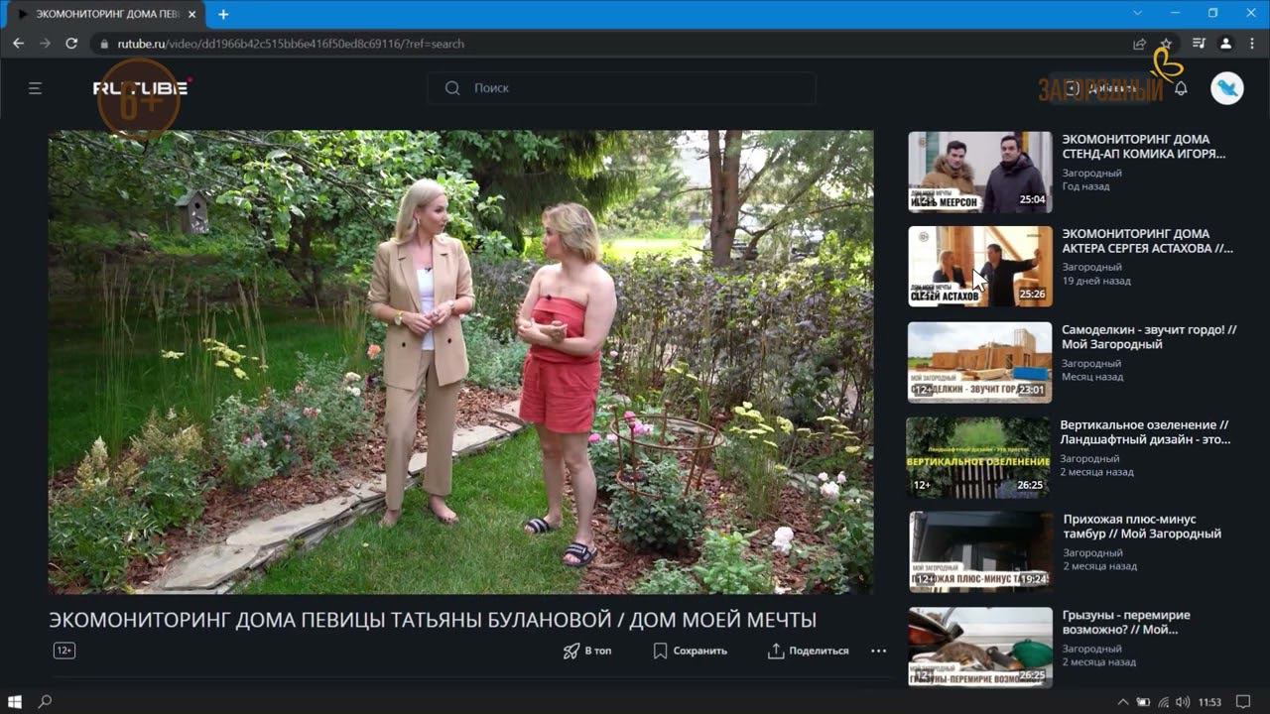Image resolution: width=1270 pixels, height=714 pixels.
Task: Share this page from address bar
Action: point(1139,44)
